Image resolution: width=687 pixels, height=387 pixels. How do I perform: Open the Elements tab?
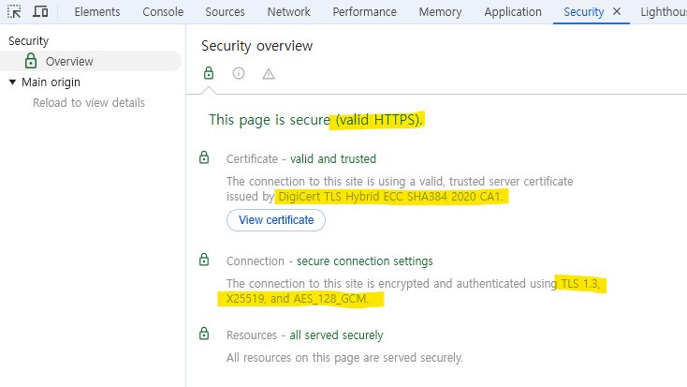96,12
